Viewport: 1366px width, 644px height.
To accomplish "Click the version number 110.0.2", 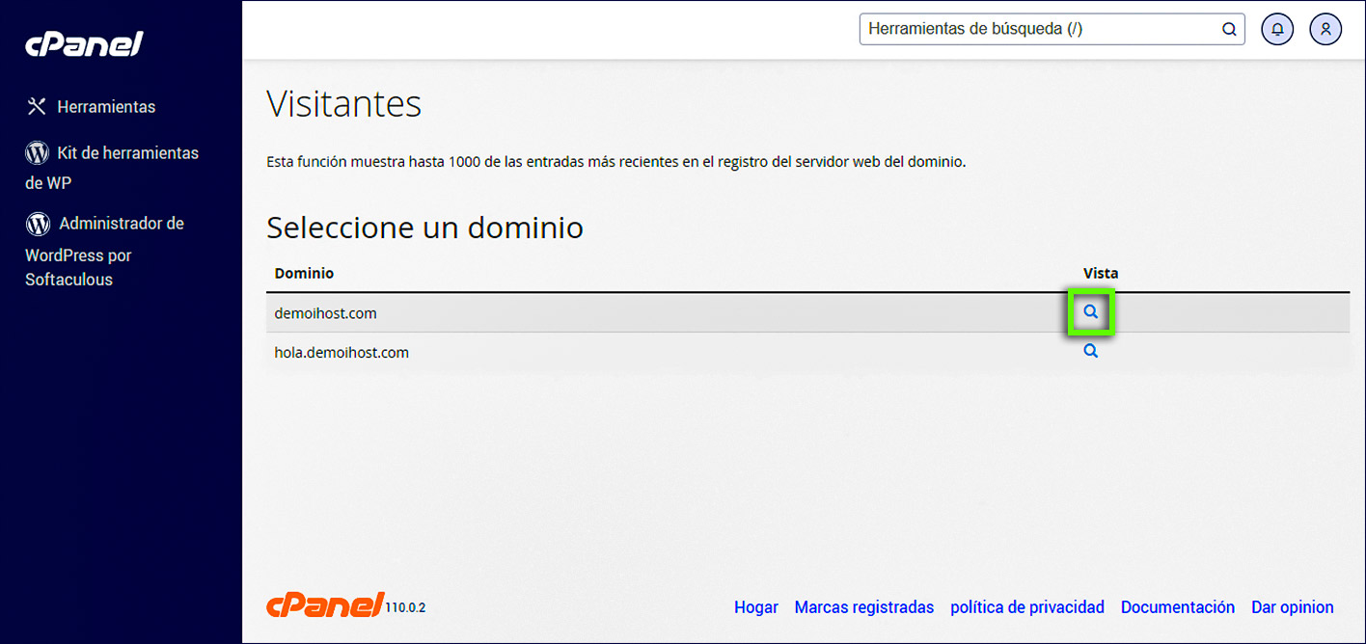I will coord(405,607).
